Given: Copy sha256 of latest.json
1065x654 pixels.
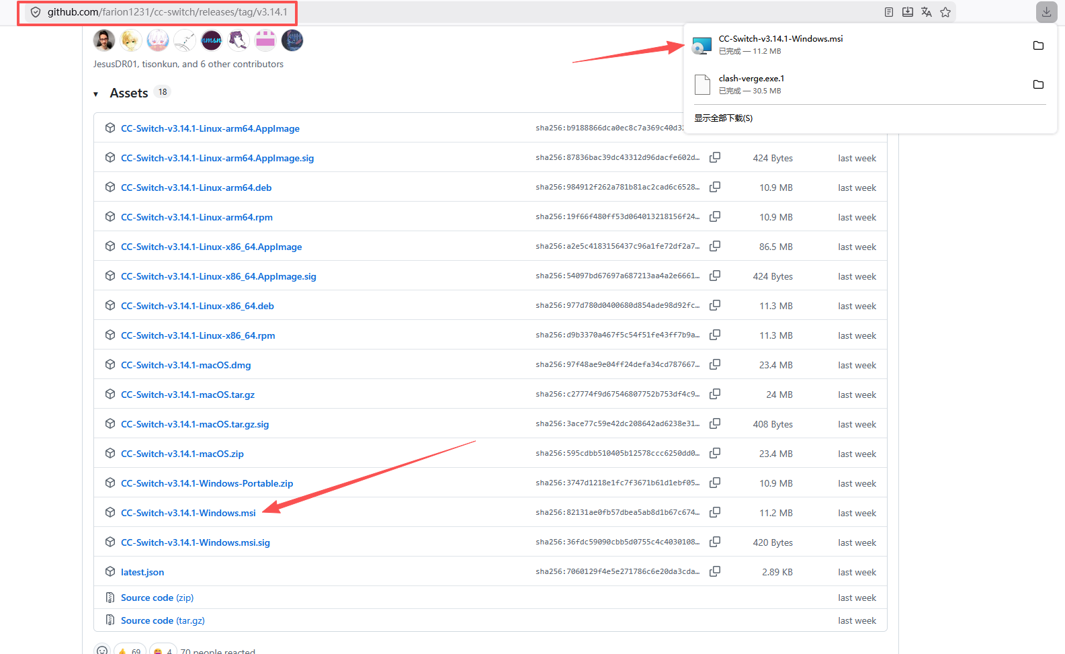Looking at the screenshot, I should click(715, 571).
